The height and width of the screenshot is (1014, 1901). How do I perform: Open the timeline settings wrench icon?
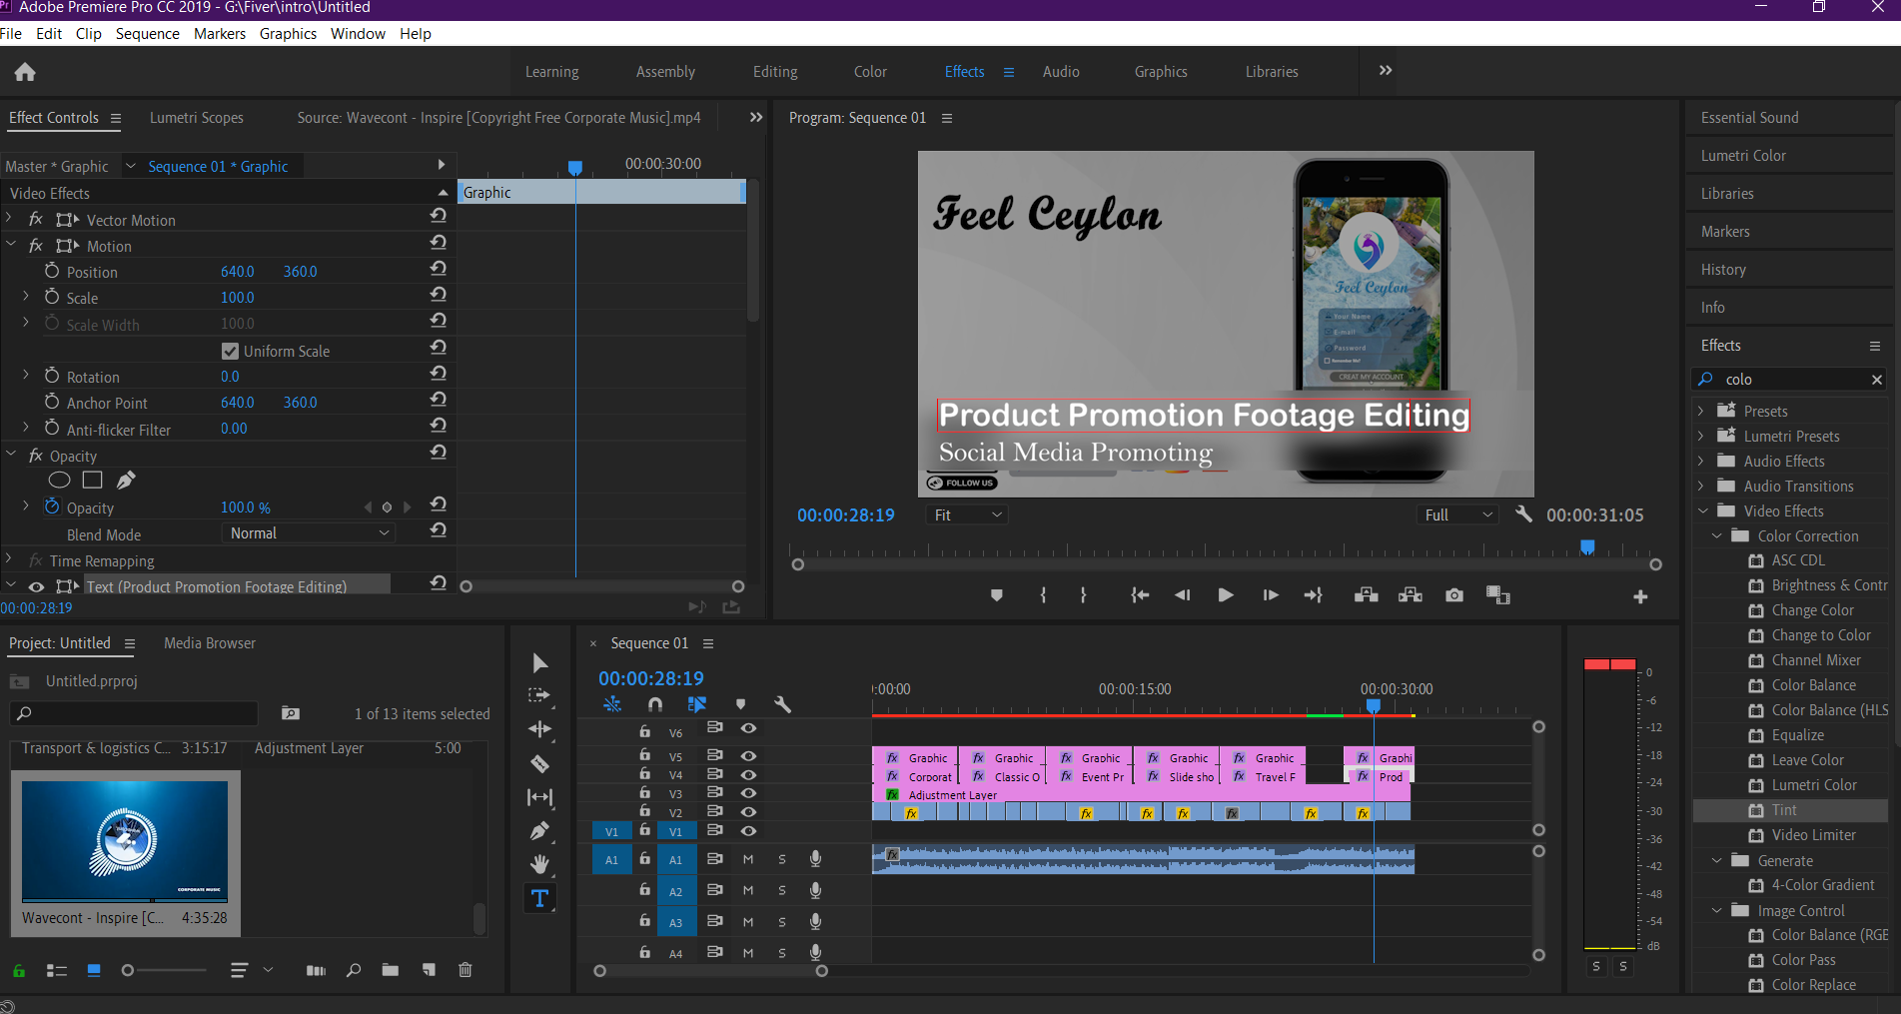tap(782, 704)
